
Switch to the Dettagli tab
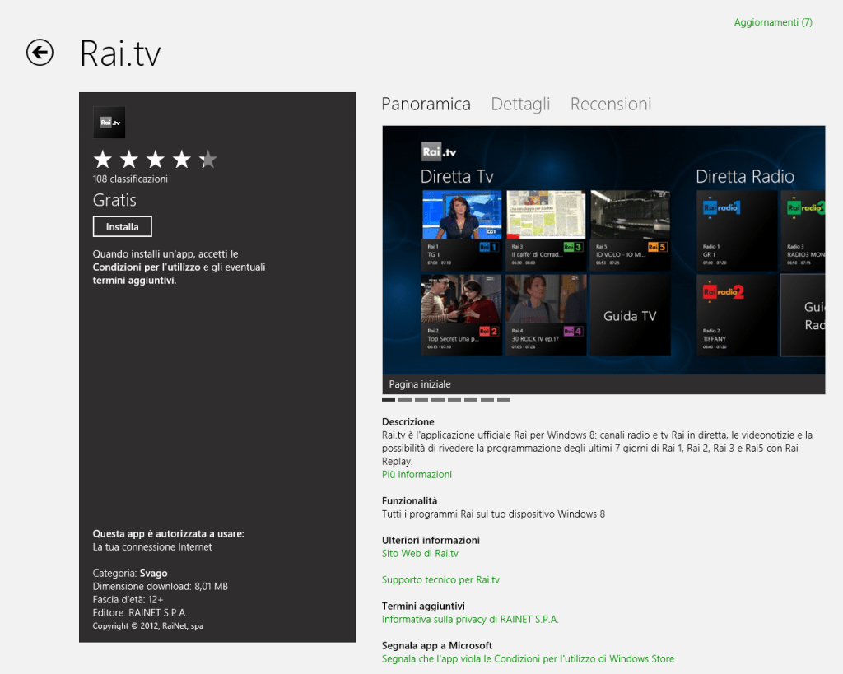pyautogui.click(x=520, y=104)
